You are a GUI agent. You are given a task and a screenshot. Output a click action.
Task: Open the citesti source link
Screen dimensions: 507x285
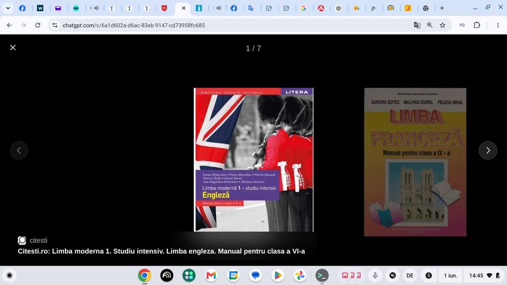(32, 240)
